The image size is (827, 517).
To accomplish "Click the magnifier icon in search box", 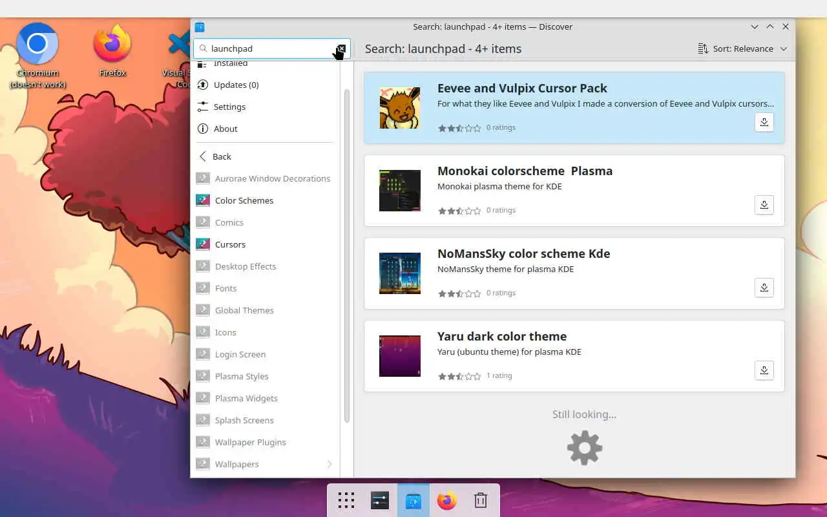I will [x=203, y=48].
